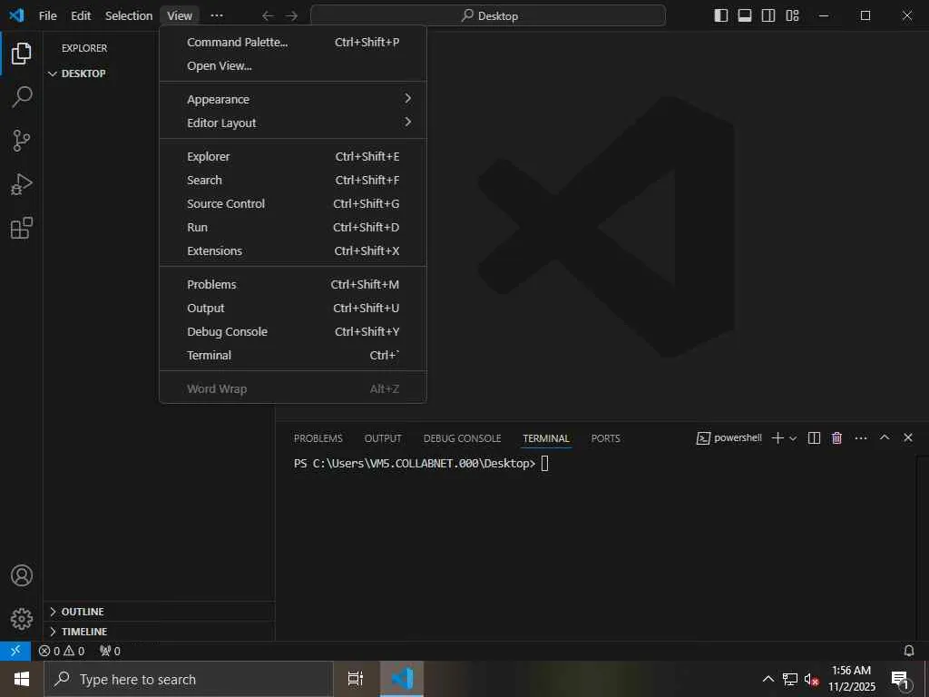Screen dimensions: 929x697
Task: Click the taskbar search box
Action: 189,679
